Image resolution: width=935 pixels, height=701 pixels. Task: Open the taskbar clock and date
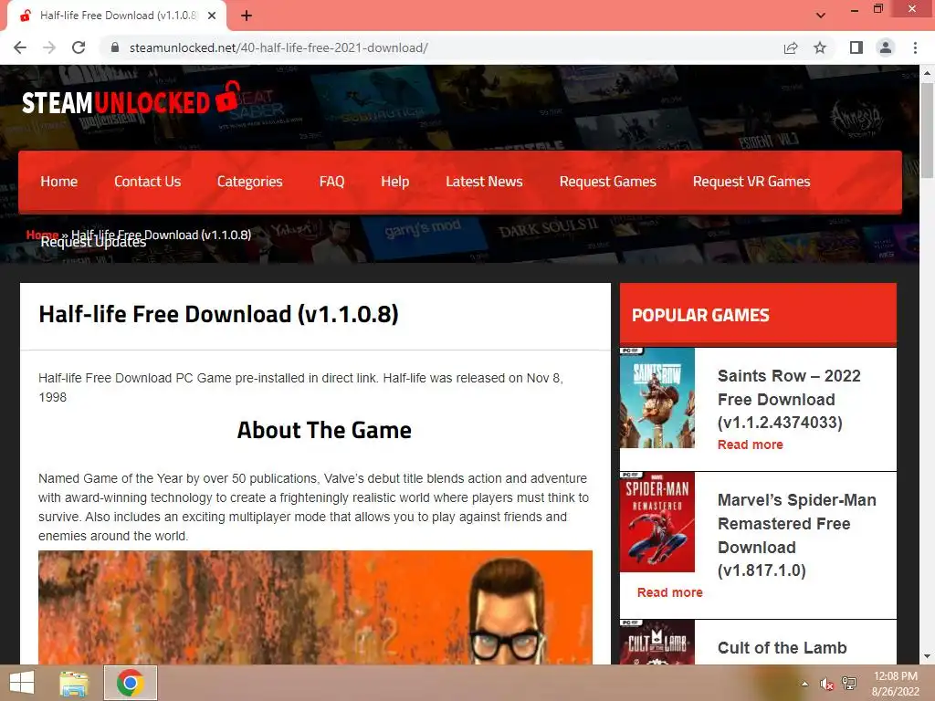[x=895, y=684]
